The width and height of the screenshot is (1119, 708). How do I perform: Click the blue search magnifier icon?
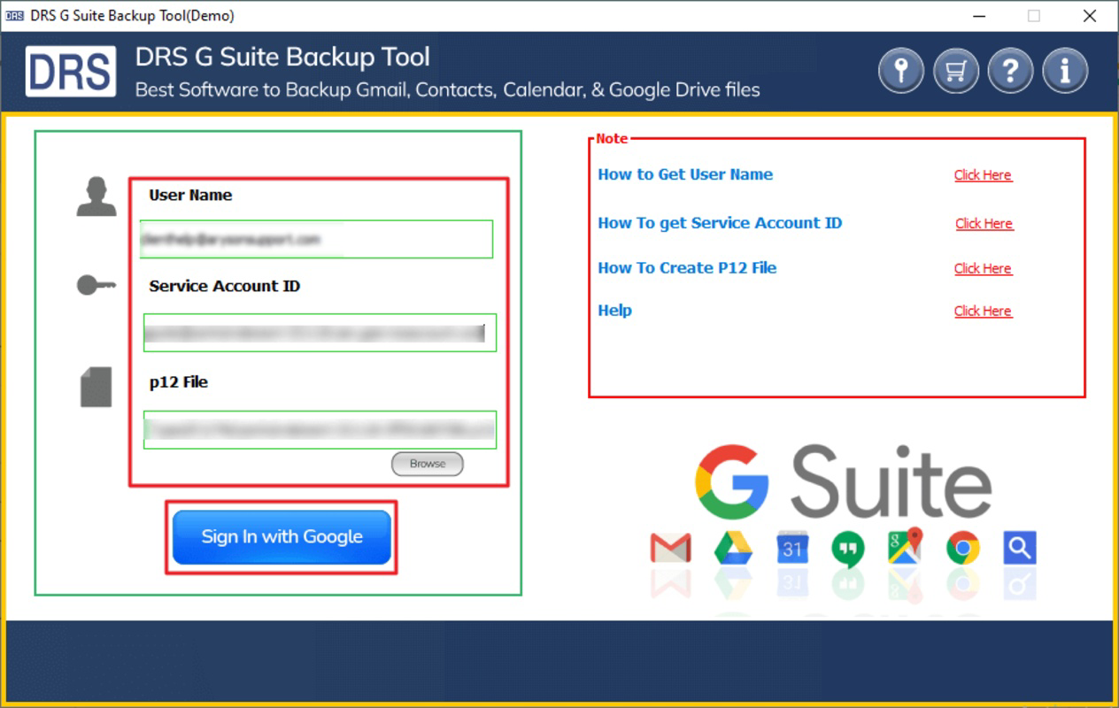(x=1020, y=549)
